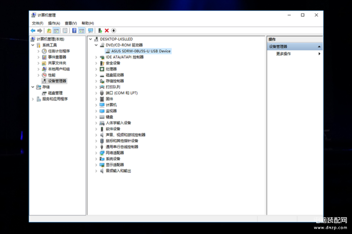Select the 计算机 category label
The image size is (352, 234).
(111, 105)
